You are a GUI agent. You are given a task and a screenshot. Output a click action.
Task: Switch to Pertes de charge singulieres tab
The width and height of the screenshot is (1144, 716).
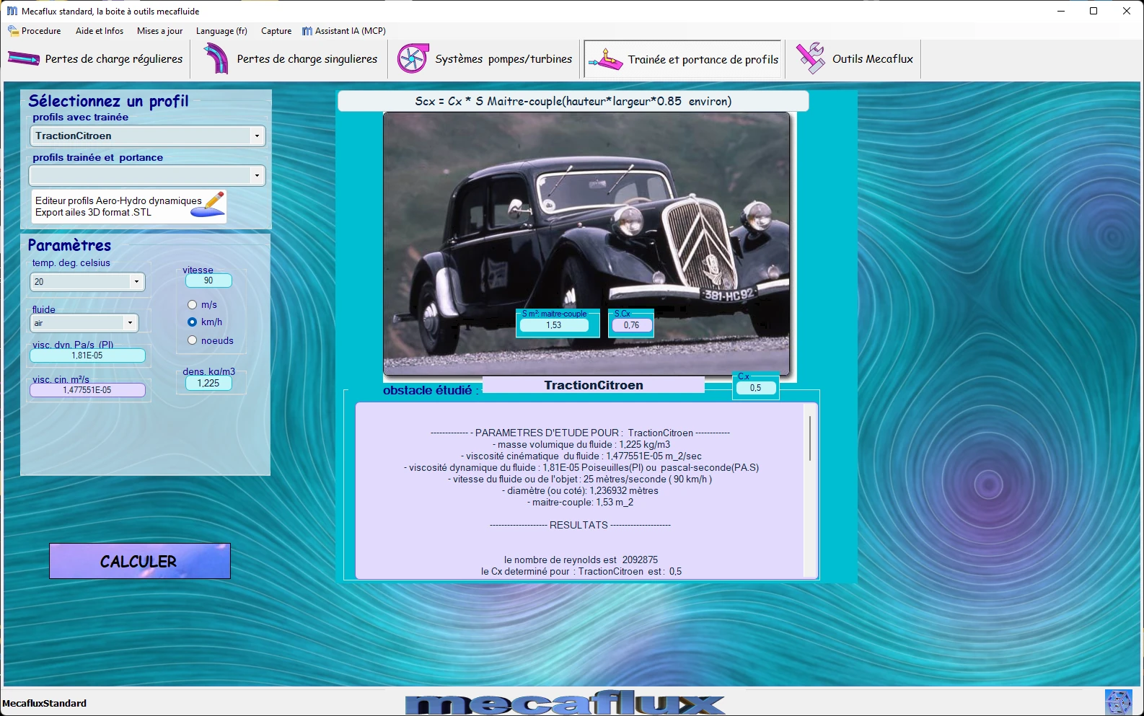(290, 59)
